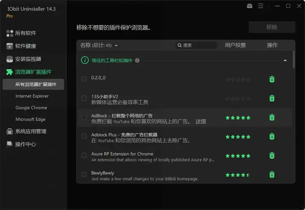Open the hamburger options menu
Image resolution: width=305 pixels, height=210 pixels.
tap(261, 6)
